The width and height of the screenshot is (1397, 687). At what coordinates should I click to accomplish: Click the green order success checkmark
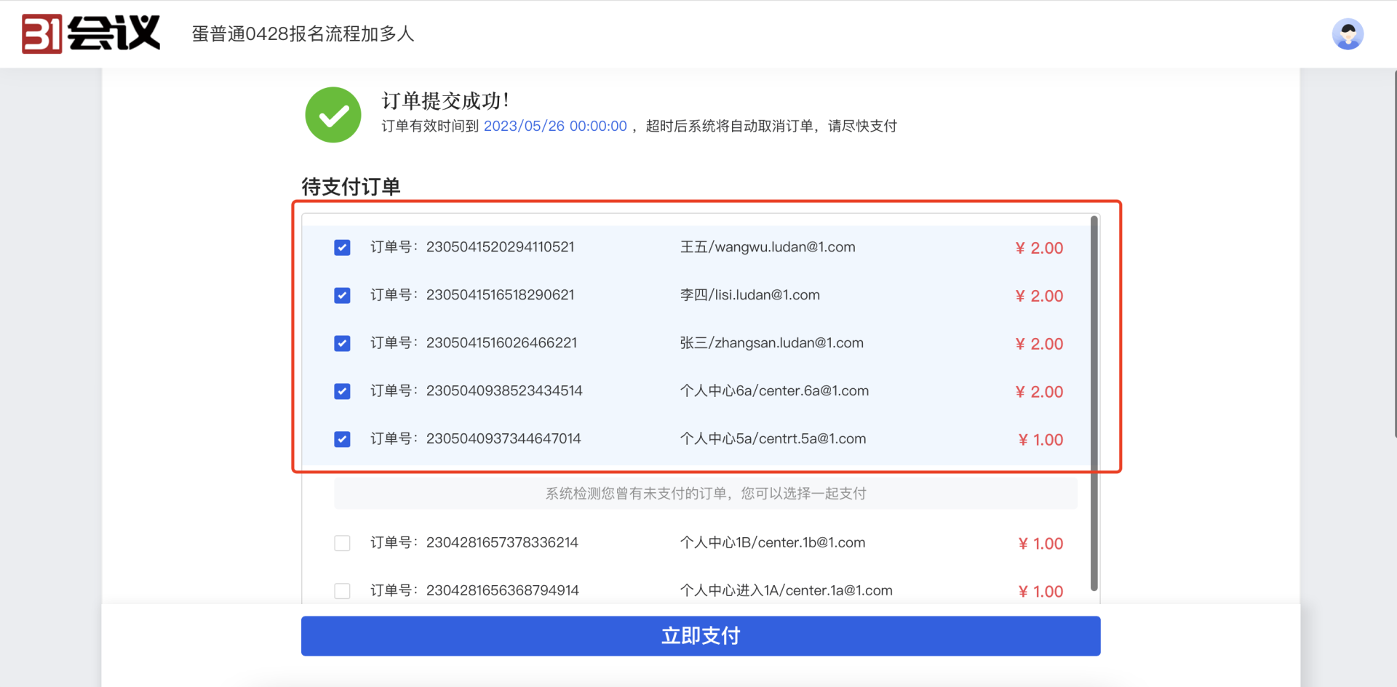[333, 115]
